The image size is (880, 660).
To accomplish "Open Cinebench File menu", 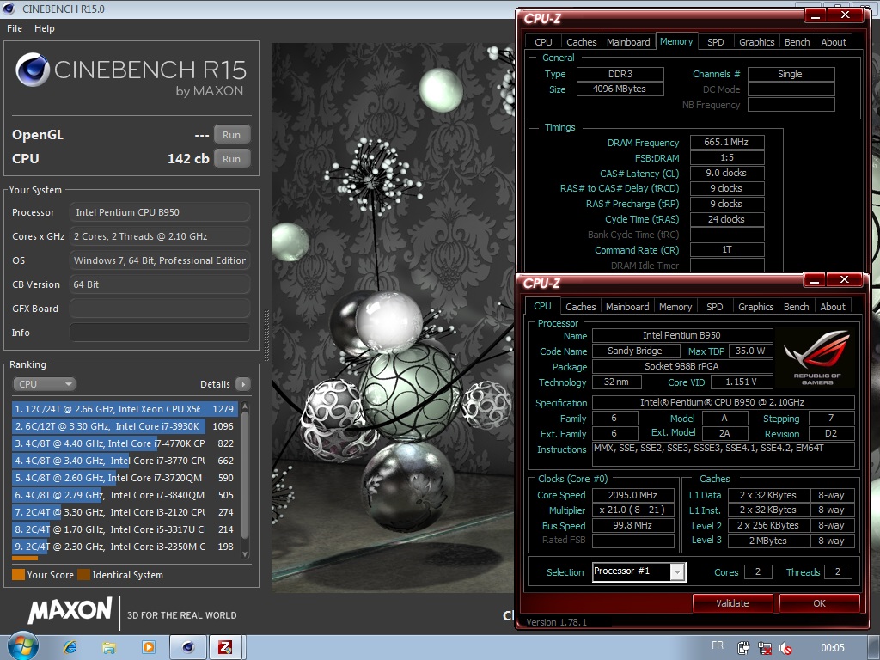I will (x=15, y=28).
